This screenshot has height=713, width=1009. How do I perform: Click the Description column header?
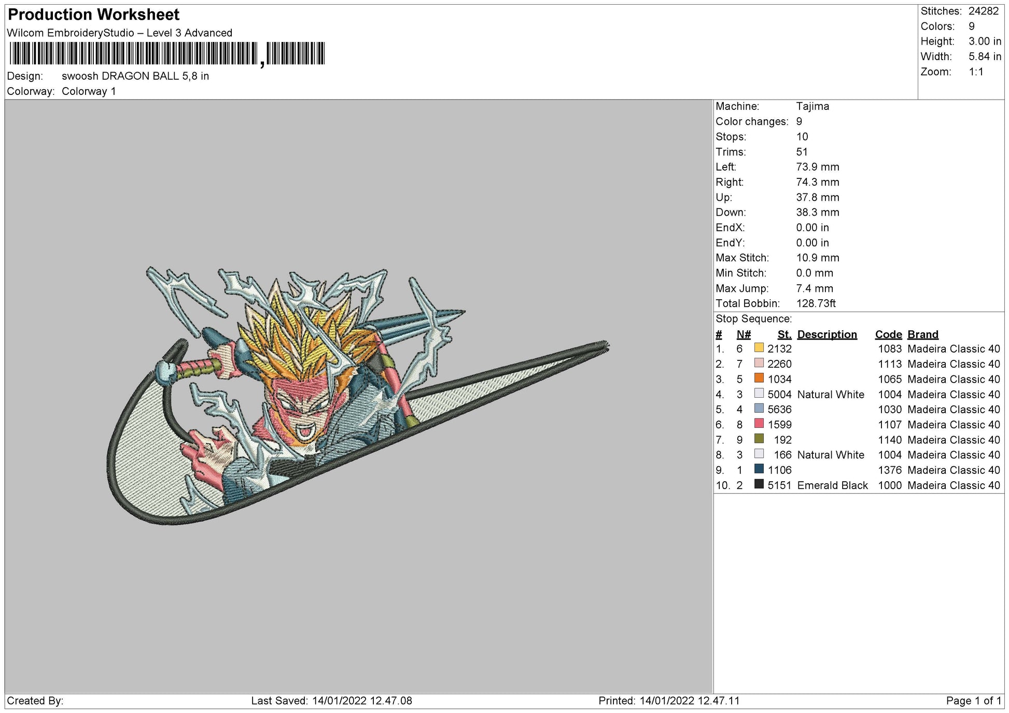coord(826,334)
